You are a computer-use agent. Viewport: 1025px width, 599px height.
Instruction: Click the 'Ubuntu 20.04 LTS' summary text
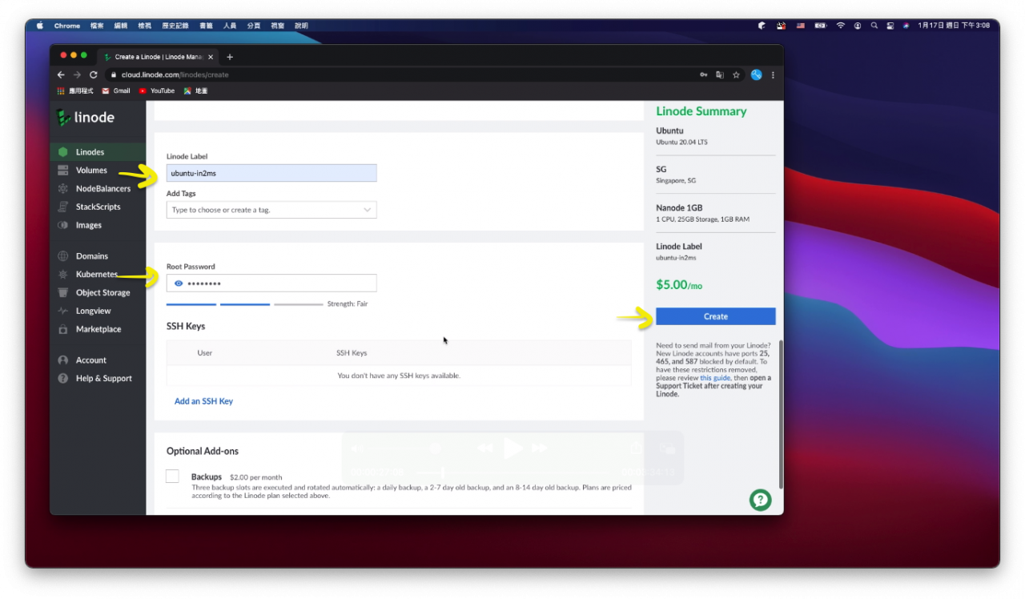(x=681, y=143)
